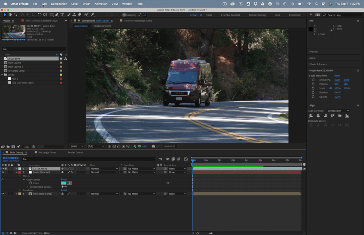The width and height of the screenshot is (364, 235).
Task: Click the Align Left icon
Action: pos(311,116)
